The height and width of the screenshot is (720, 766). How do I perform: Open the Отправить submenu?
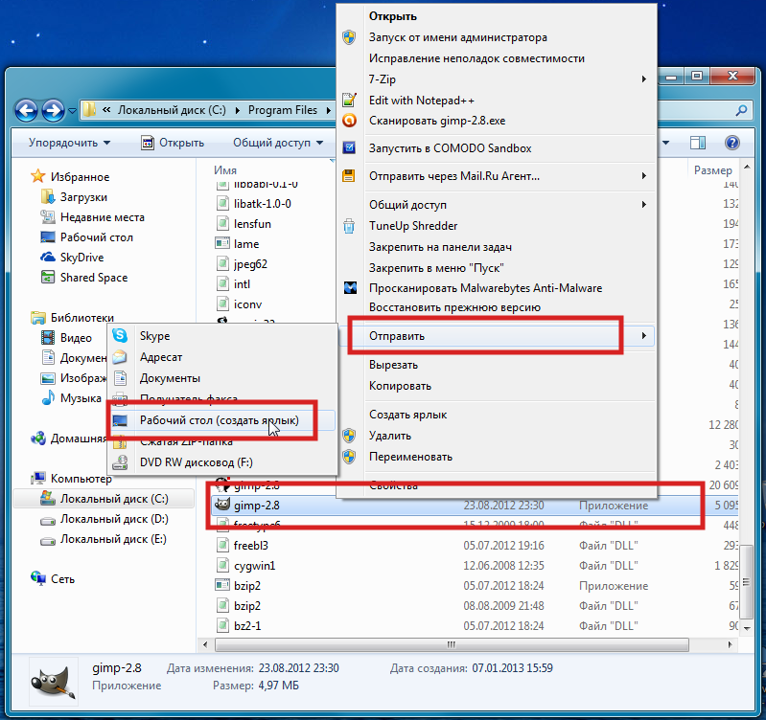498,336
